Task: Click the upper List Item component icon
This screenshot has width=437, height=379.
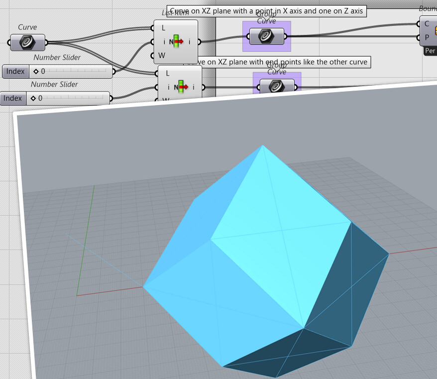Action: [x=177, y=42]
